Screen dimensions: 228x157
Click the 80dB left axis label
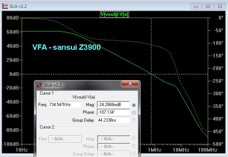(13, 18)
